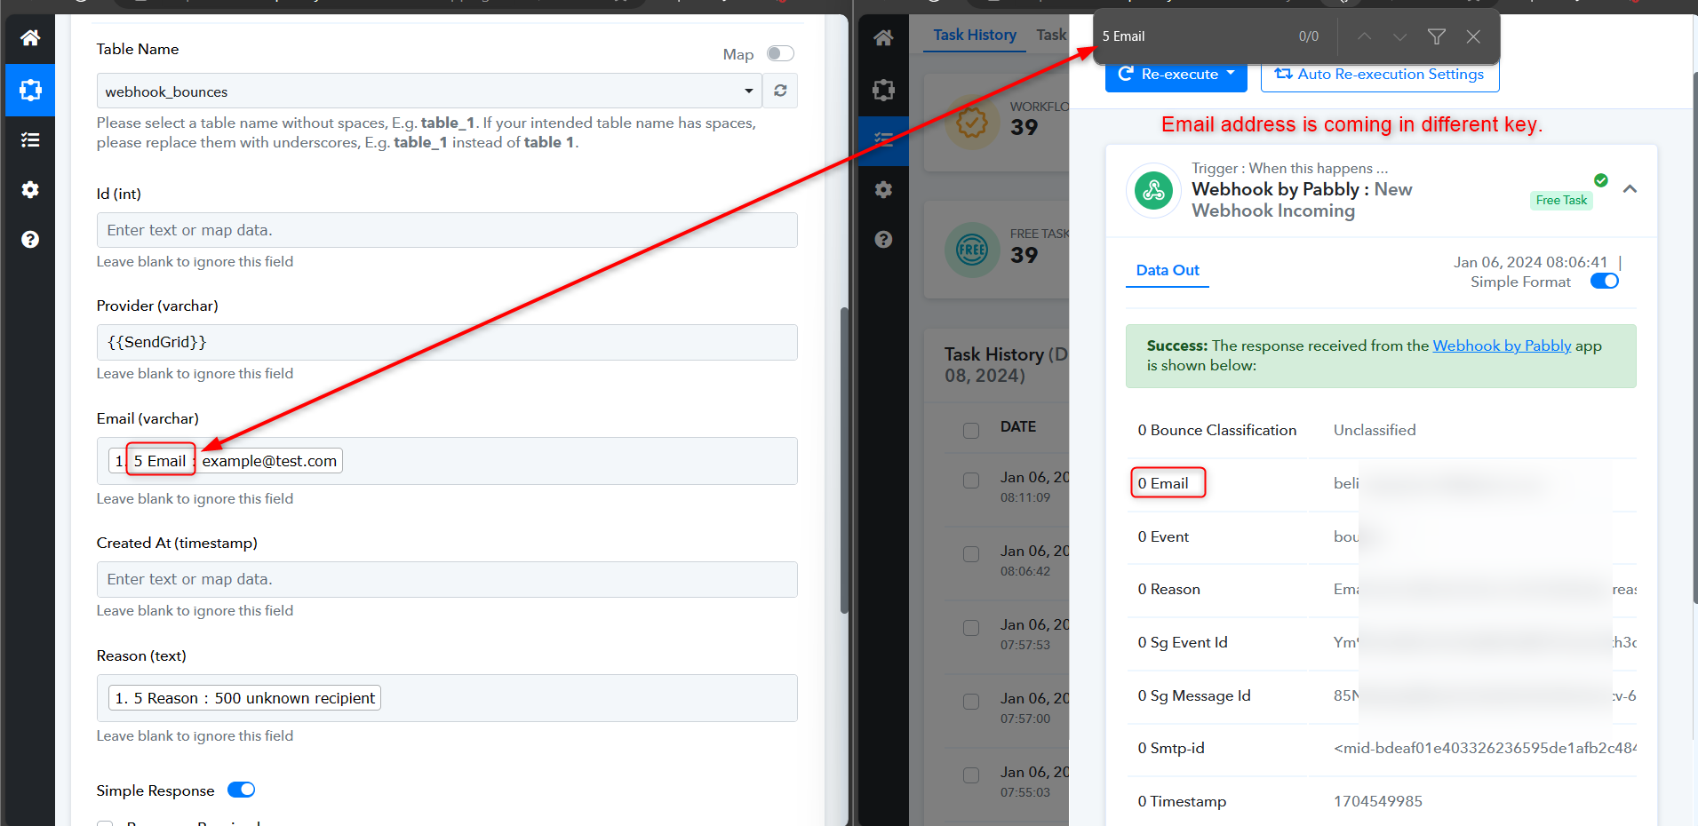The height and width of the screenshot is (826, 1698).
Task: Check the task row dated 07:57:53
Action: pyautogui.click(x=971, y=628)
